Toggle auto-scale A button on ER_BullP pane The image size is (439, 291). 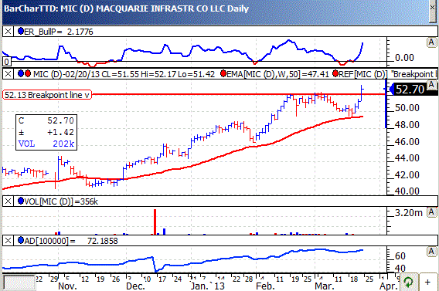pos(431,42)
